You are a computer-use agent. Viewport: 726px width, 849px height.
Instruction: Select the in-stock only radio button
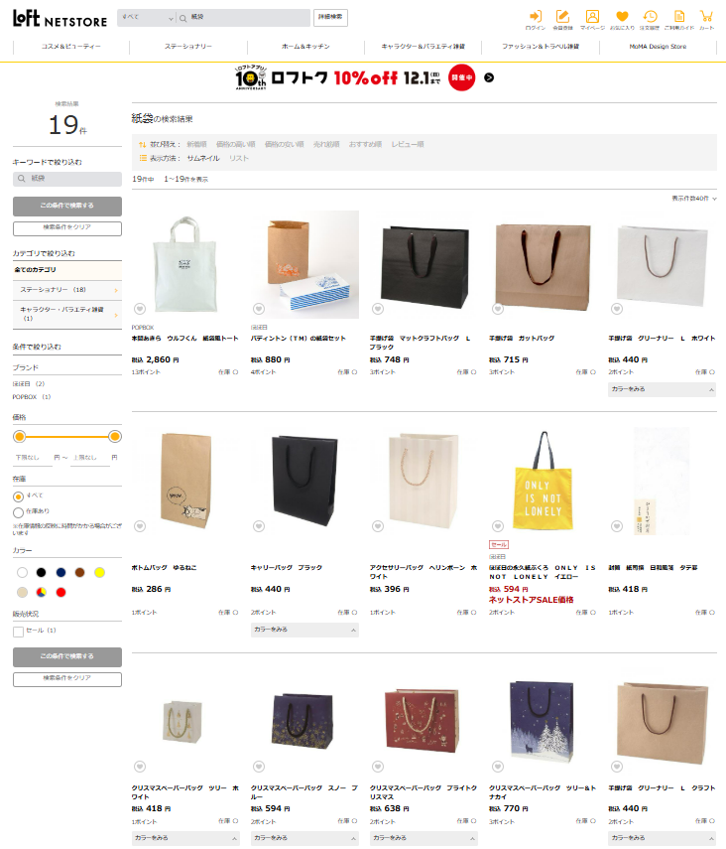(x=19, y=512)
